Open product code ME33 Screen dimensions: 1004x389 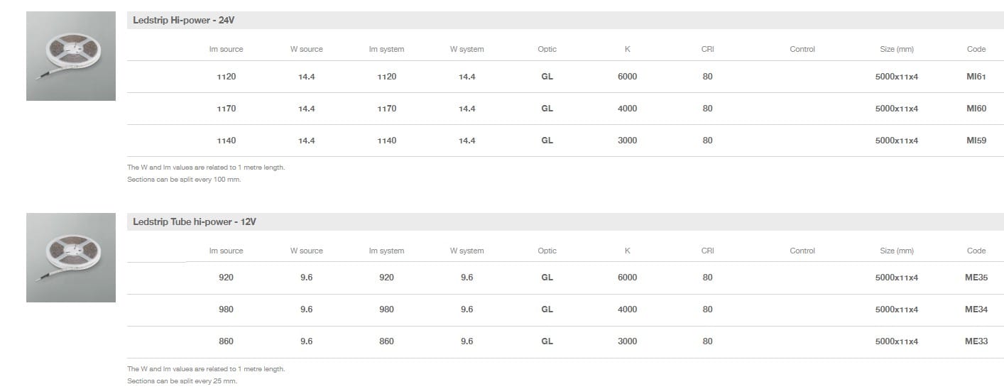tap(976, 341)
